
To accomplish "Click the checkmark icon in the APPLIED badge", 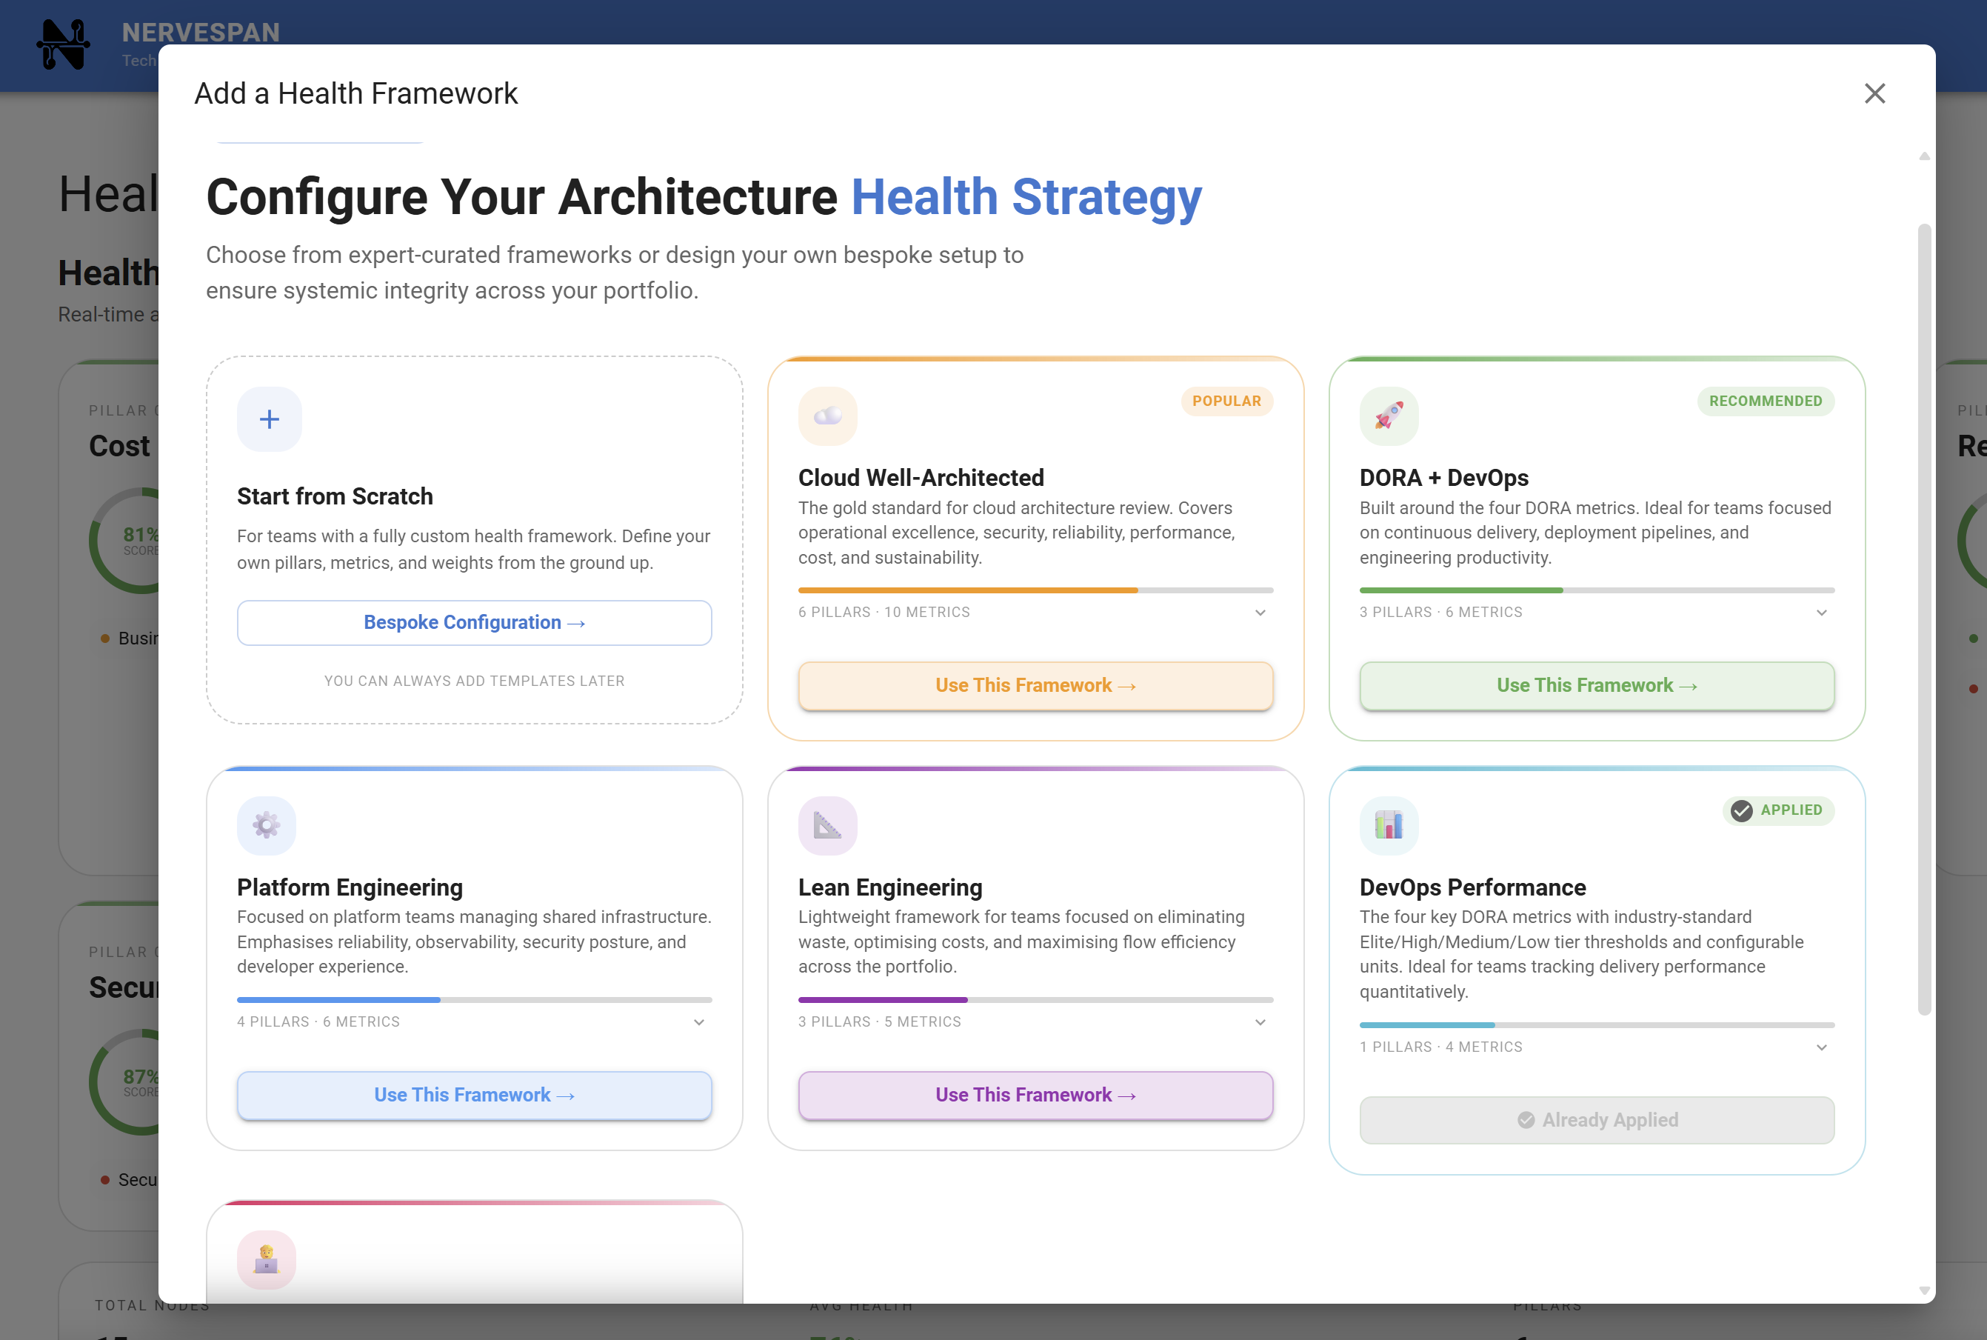I will coord(1742,810).
